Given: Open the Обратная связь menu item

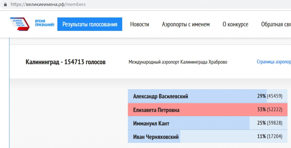Looking at the screenshot, I should point(276,24).
